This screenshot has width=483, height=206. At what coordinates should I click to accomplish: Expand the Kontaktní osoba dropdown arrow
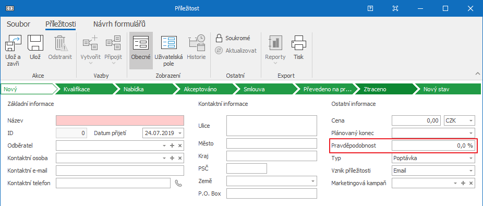click(x=164, y=158)
